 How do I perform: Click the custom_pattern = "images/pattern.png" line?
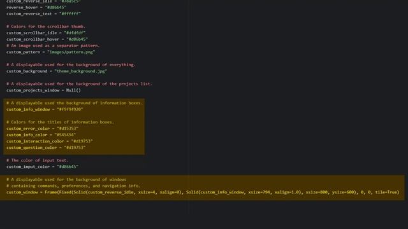click(51, 52)
